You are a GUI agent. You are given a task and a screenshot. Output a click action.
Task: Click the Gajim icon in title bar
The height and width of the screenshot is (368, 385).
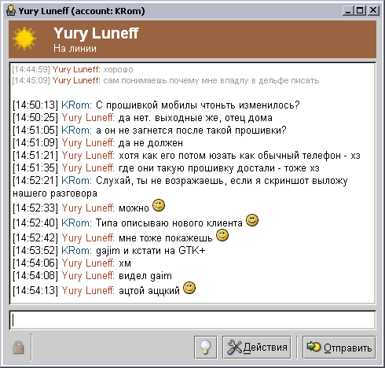point(11,11)
